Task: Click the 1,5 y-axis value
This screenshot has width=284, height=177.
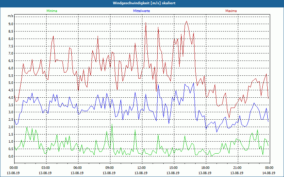Action: click(x=11, y=135)
